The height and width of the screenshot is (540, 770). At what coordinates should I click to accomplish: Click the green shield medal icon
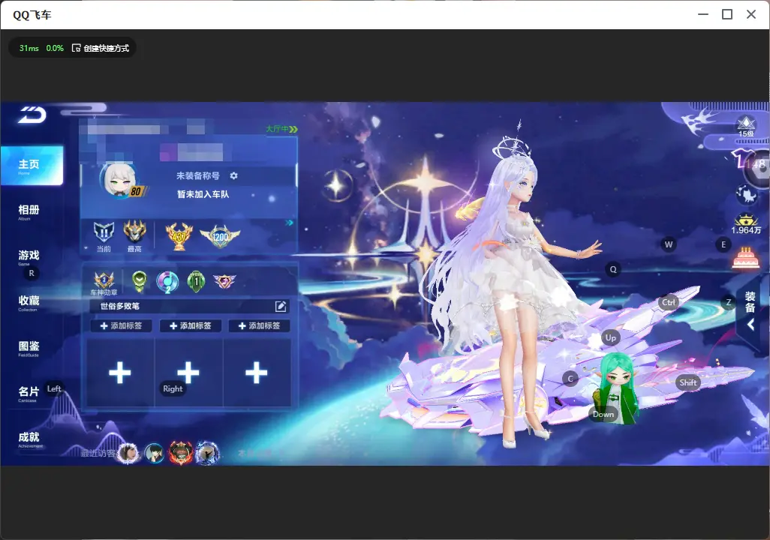coord(140,281)
